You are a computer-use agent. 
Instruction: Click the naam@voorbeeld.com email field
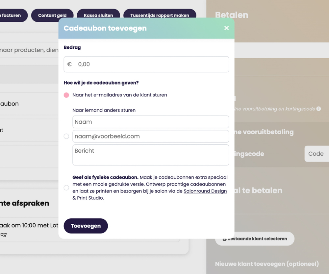[x=151, y=137]
